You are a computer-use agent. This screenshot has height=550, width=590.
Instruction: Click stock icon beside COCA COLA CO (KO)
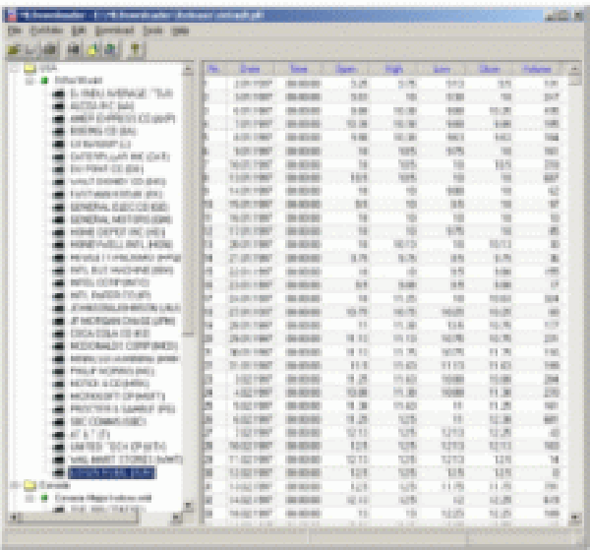(58, 334)
